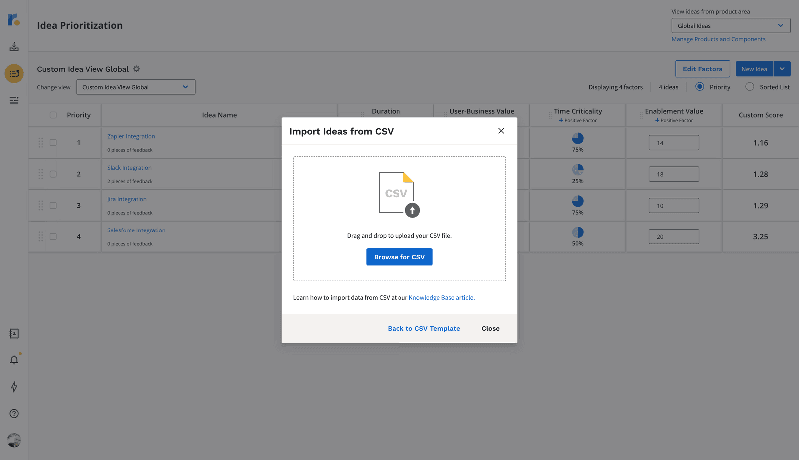Screen dimensions: 799x460
Task: Open the Knowledge Base article link
Action: (x=441, y=297)
